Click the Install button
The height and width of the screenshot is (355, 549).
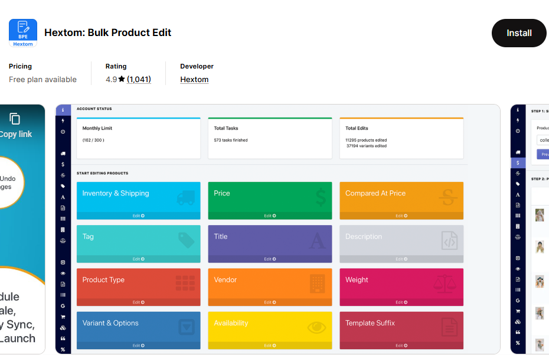(519, 33)
